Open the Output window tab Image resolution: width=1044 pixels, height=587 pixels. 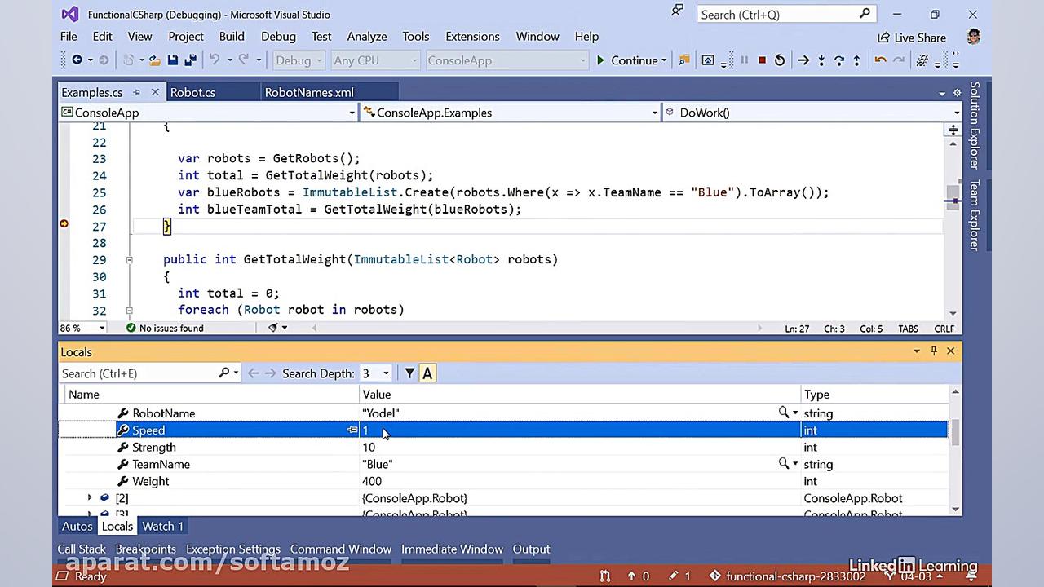tap(531, 549)
